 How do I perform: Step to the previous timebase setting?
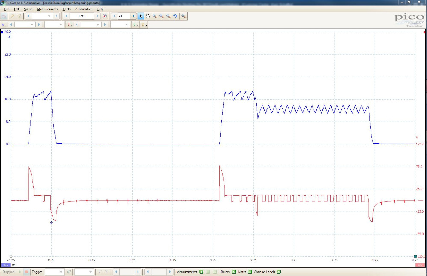coord(28,16)
